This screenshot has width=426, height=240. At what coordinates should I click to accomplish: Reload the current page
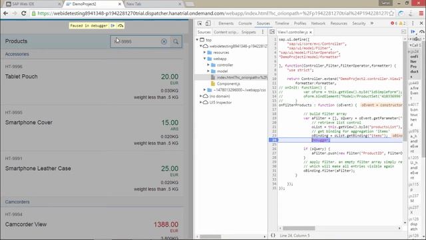[x=24, y=13]
